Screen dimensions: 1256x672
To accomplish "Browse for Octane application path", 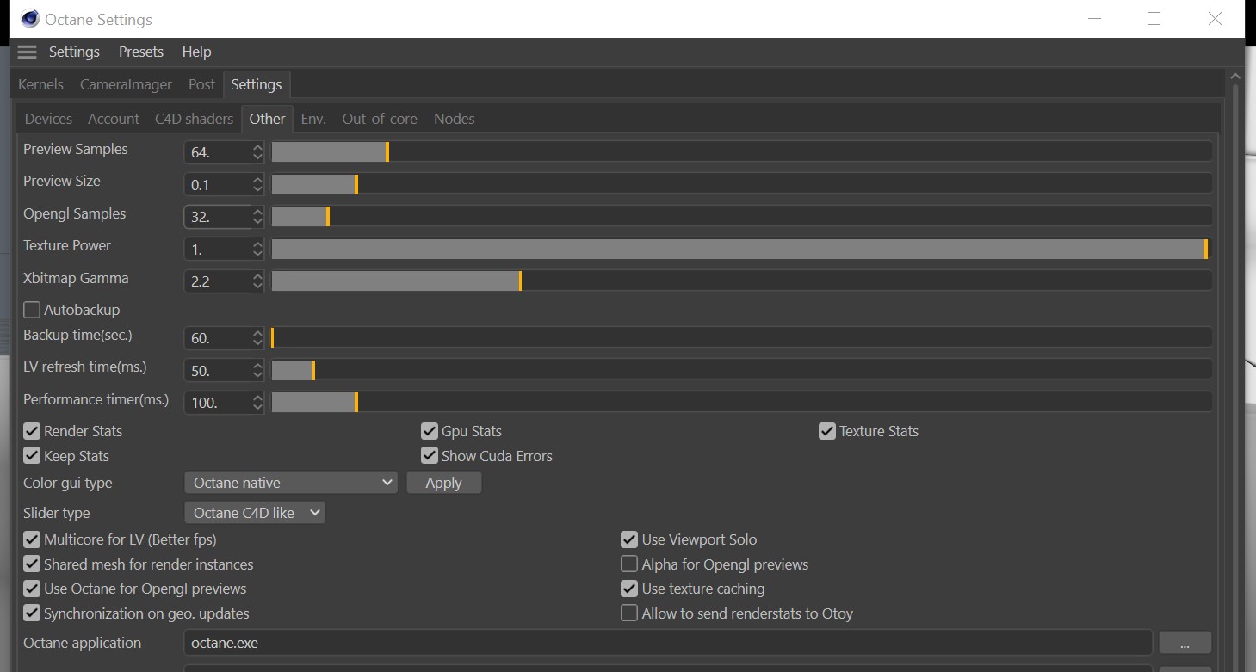I will (x=1185, y=643).
